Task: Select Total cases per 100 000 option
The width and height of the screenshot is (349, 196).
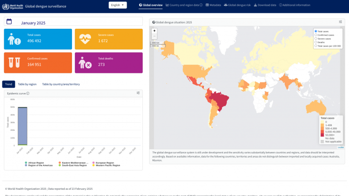Action: click(315, 46)
